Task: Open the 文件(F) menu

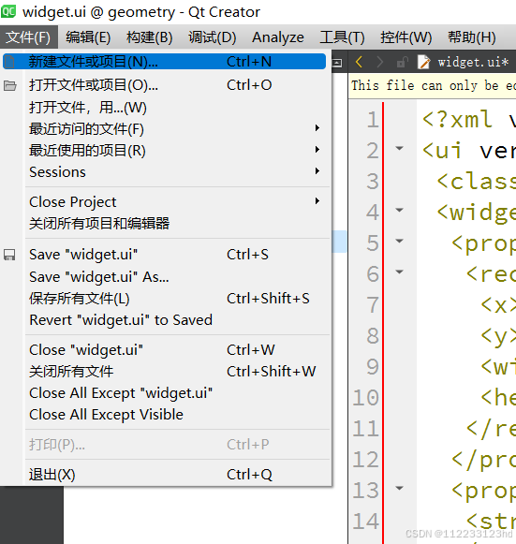Action: tap(28, 37)
